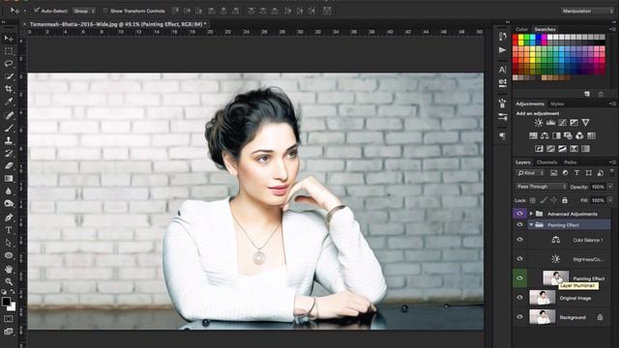Screen dimensions: 619x348
Task: Add a Color Balance adjustment (scales icon)
Action: tap(545, 135)
